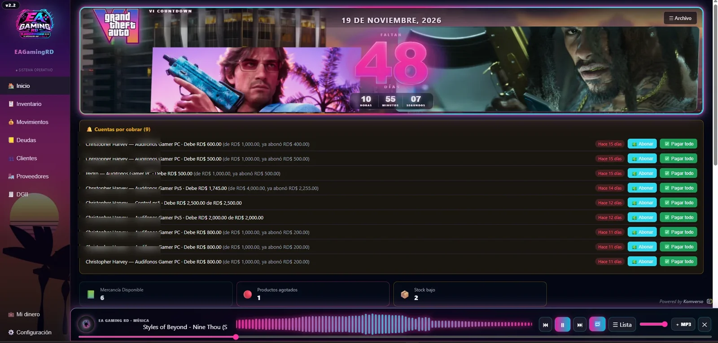Viewport: 718px width, 343px height.
Task: Seek in the song progress bar
Action: (395, 337)
